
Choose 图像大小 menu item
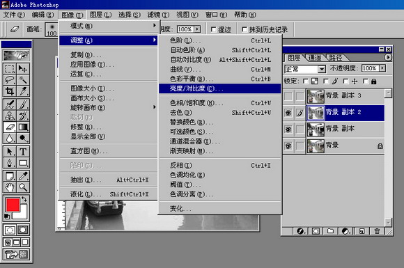pyautogui.click(x=108, y=88)
